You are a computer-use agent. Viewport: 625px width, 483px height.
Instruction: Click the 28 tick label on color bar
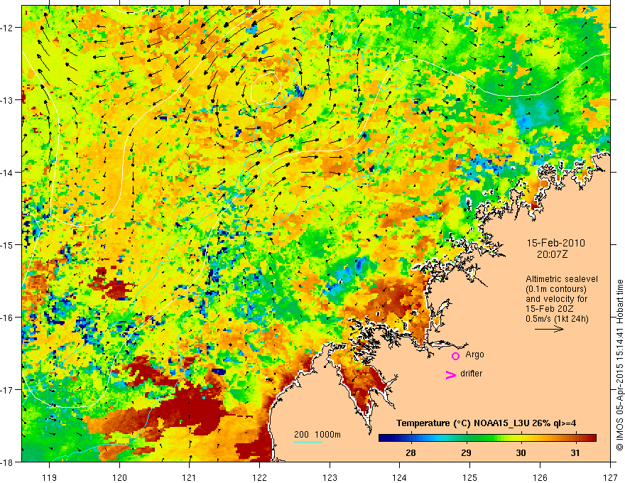click(411, 452)
